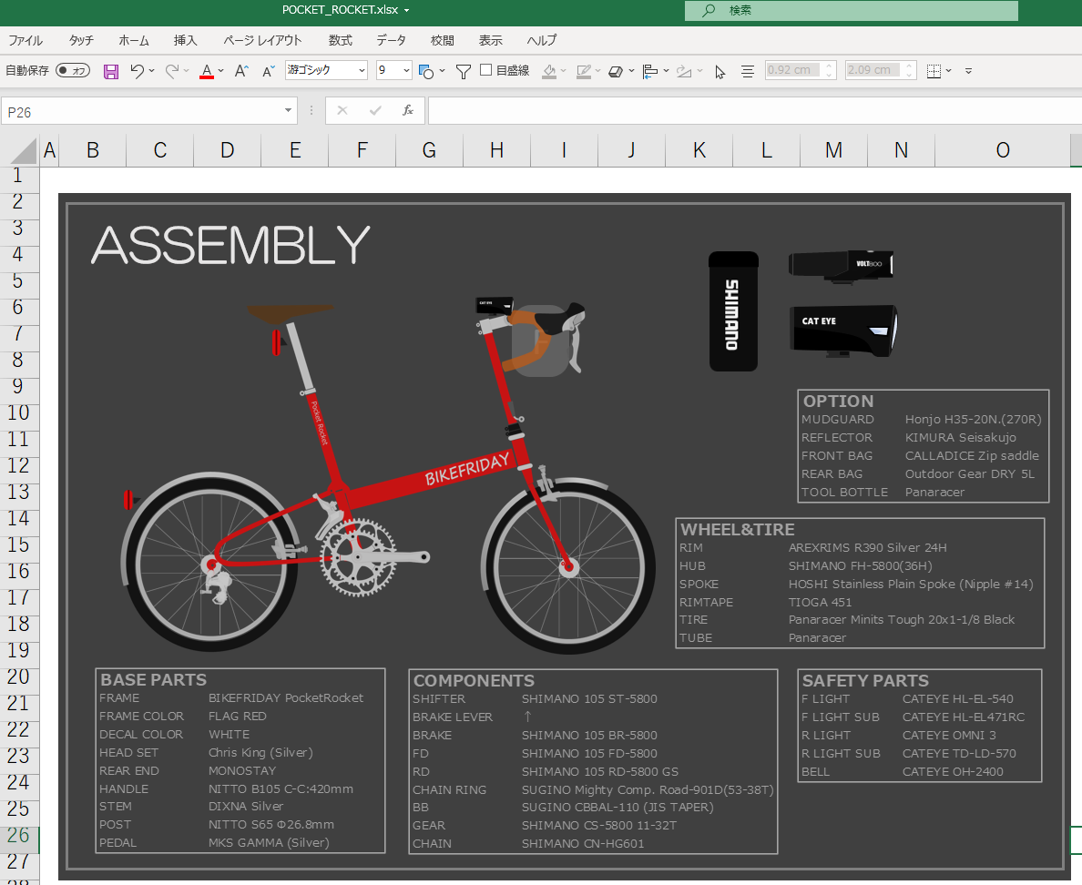Select column O header
Screen dimensions: 1082x885
pos(1003,150)
